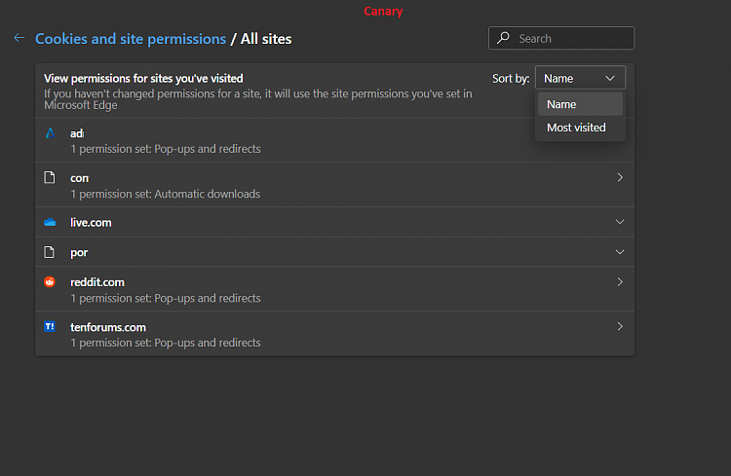Screen dimensions: 731x476
Task: Open reddit.com site permissions
Action: point(334,289)
